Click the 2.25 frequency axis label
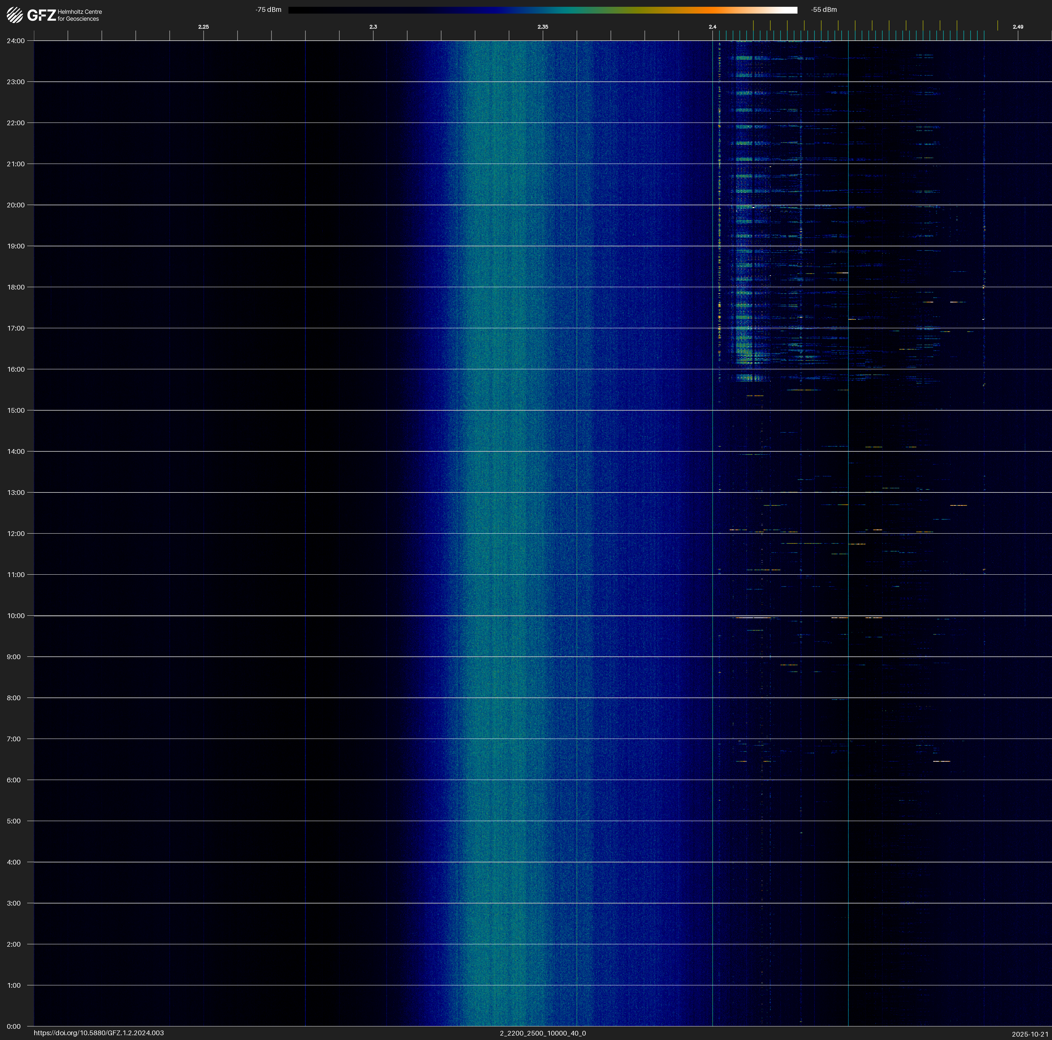 click(x=203, y=27)
